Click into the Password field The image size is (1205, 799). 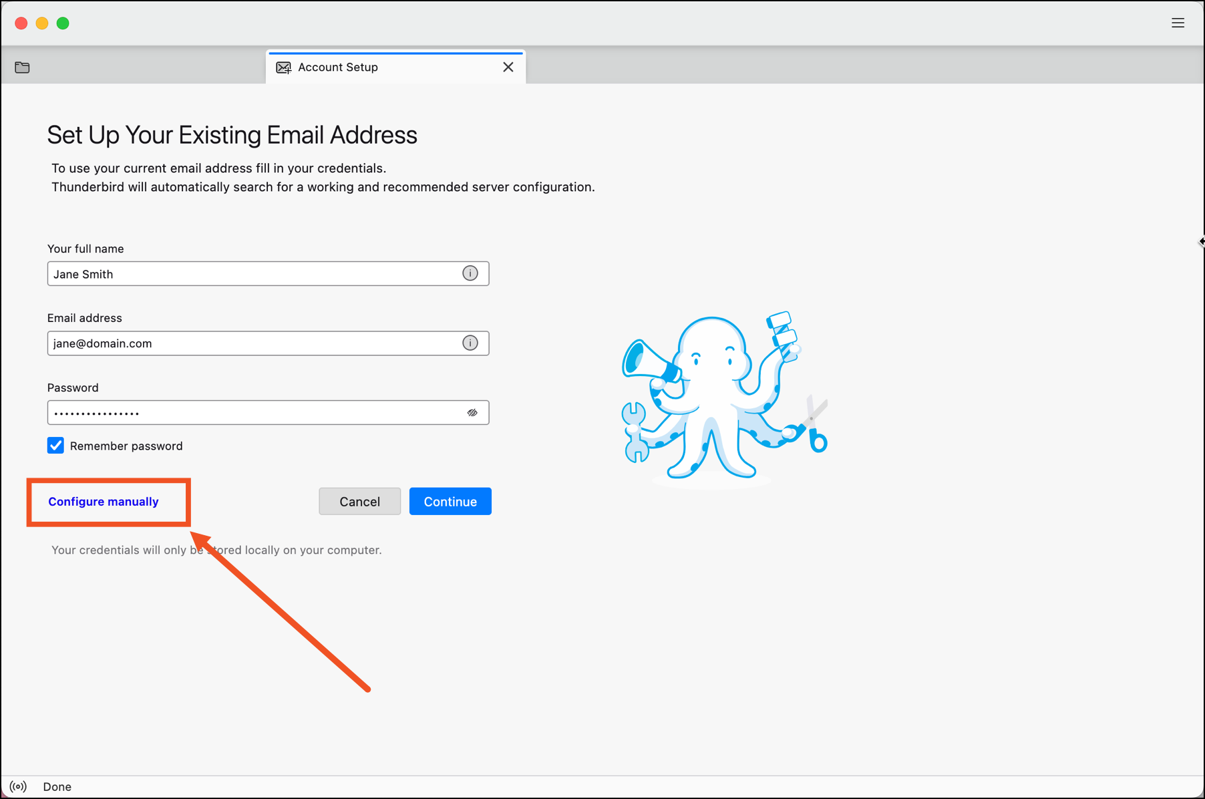268,413
